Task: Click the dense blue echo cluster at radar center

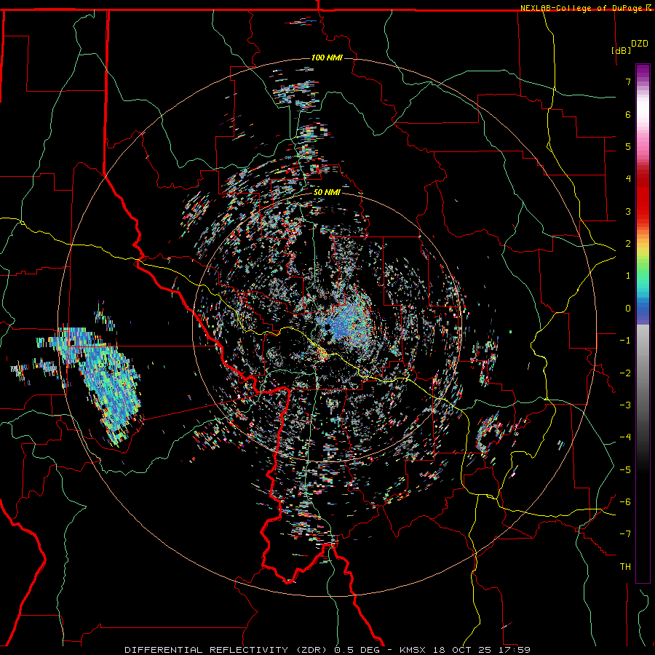Action: coord(346,322)
